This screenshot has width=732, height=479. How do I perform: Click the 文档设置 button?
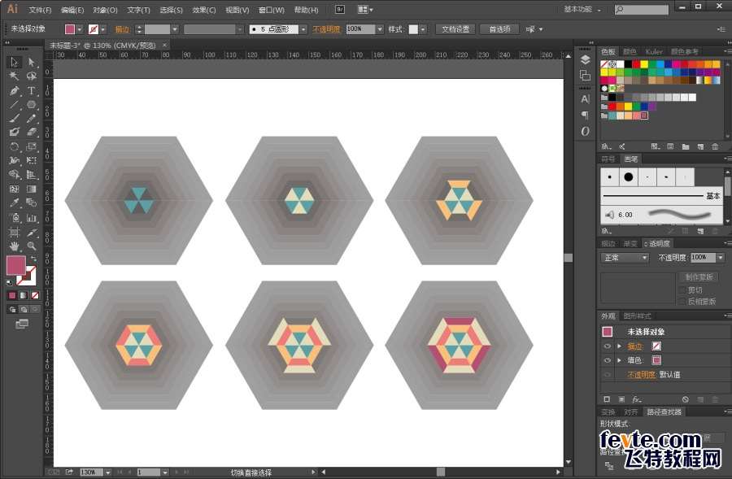click(x=455, y=29)
